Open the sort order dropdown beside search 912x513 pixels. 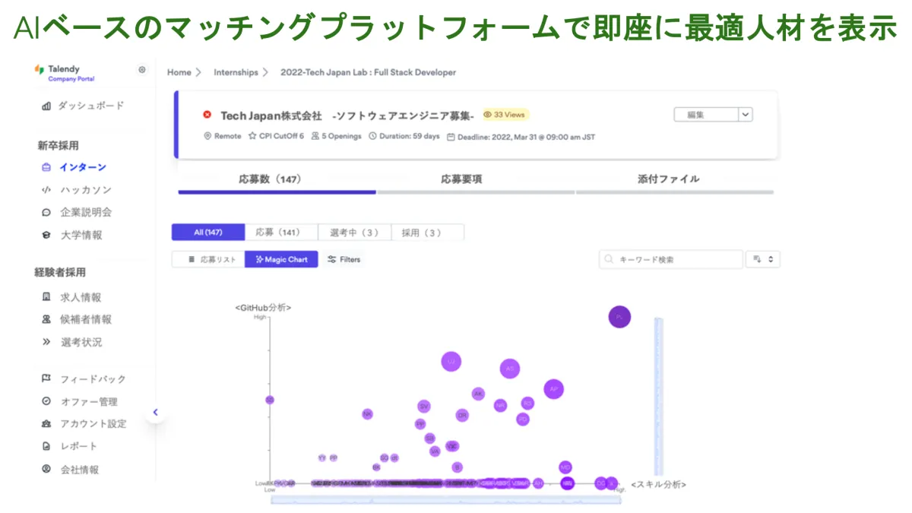[x=763, y=259]
